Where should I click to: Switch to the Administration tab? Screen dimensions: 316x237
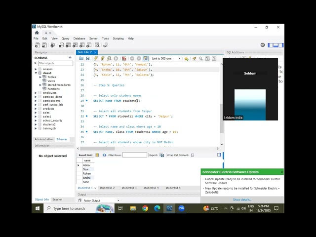click(44, 139)
